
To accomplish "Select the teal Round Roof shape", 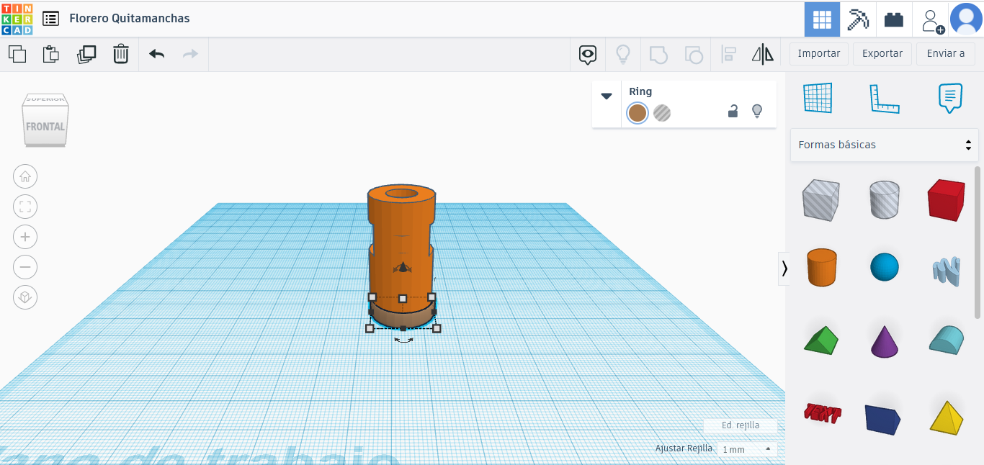I will [x=947, y=339].
